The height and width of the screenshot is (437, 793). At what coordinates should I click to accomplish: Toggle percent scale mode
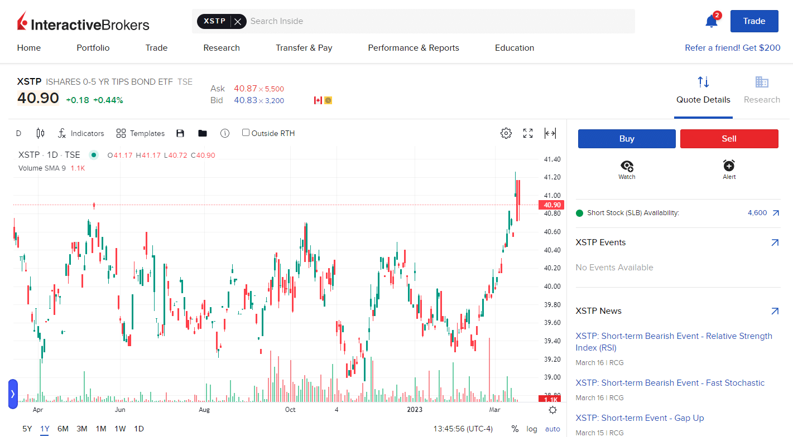click(515, 429)
